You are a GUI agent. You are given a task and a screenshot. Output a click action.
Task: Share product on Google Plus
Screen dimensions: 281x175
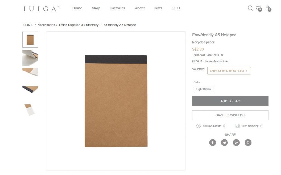point(236,143)
